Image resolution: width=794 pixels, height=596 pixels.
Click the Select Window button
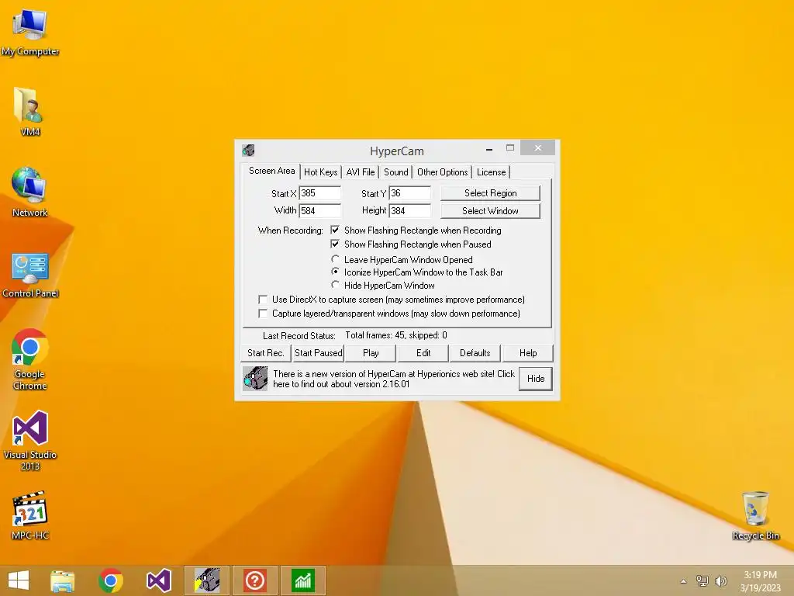tap(490, 211)
